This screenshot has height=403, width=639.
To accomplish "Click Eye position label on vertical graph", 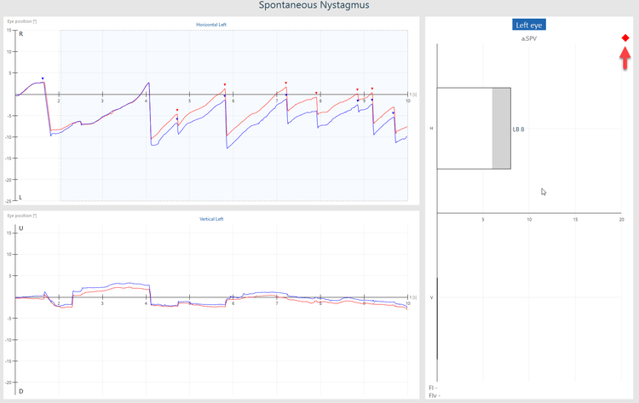I will (x=22, y=216).
